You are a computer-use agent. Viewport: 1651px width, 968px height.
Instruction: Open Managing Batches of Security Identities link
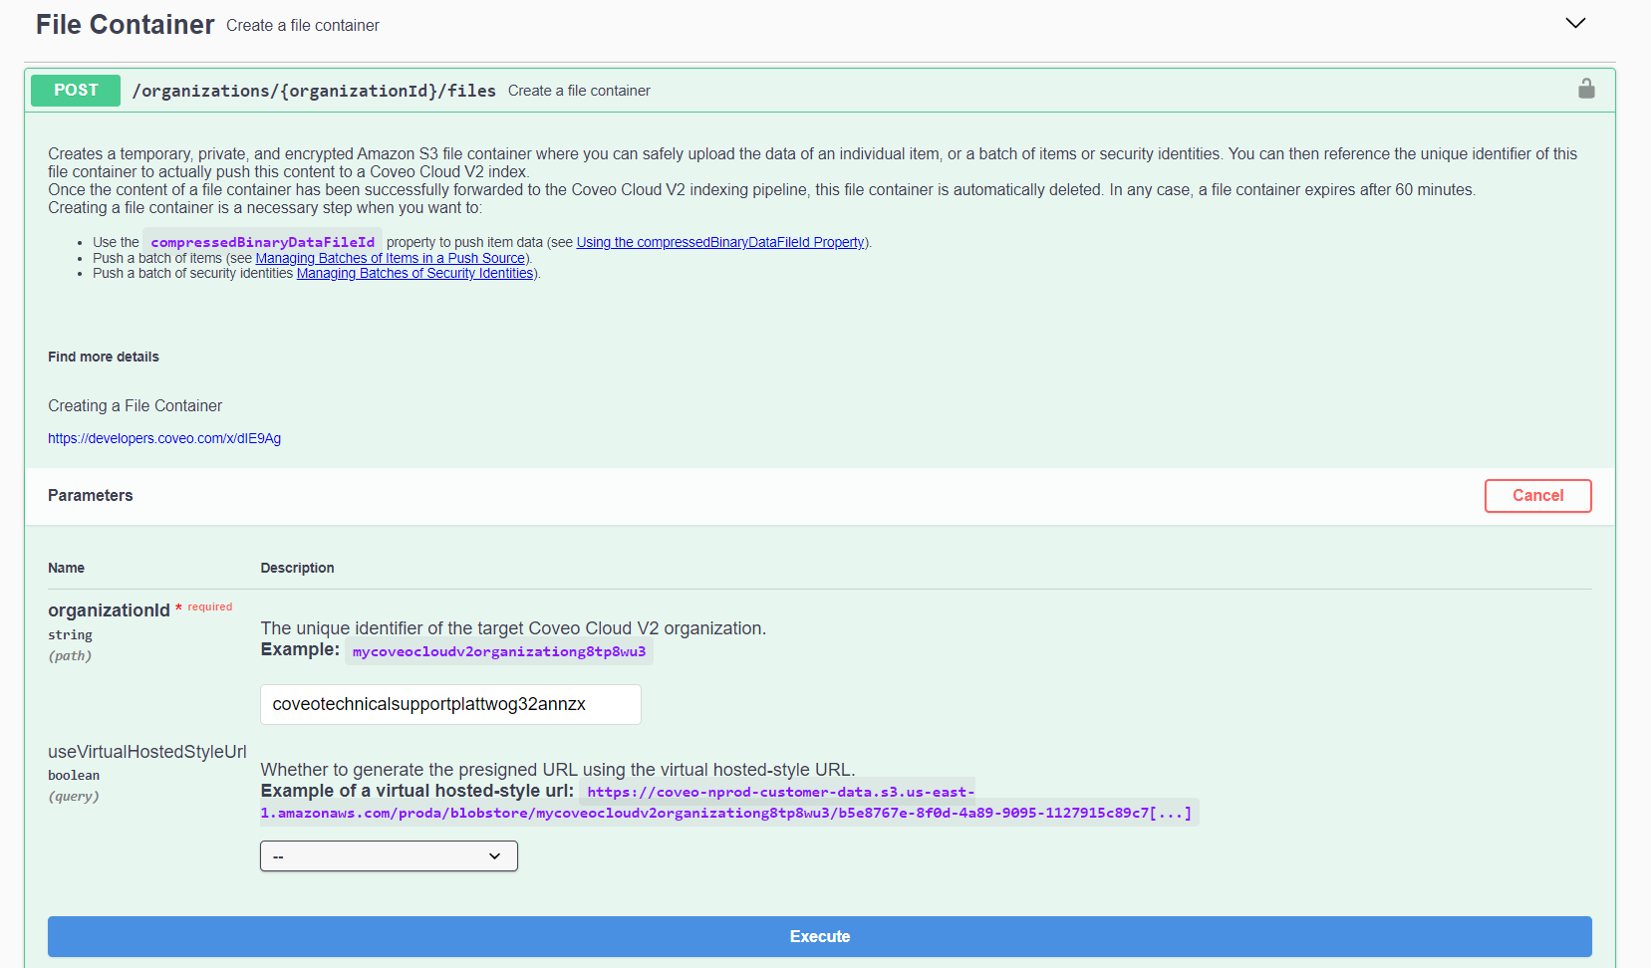415,273
